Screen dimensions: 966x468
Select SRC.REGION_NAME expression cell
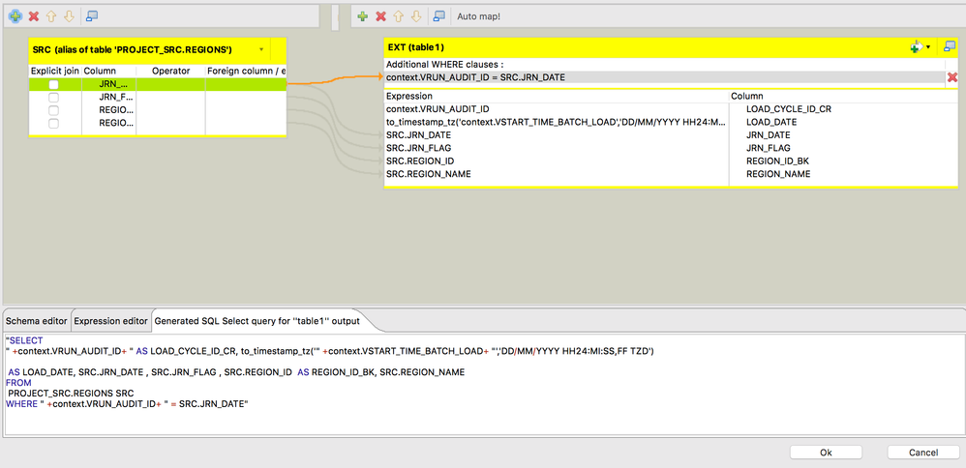tap(557, 174)
